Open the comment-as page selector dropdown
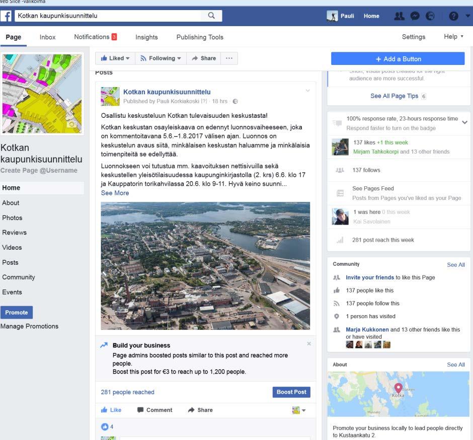Screen dimensions: 473x440 point(299,410)
